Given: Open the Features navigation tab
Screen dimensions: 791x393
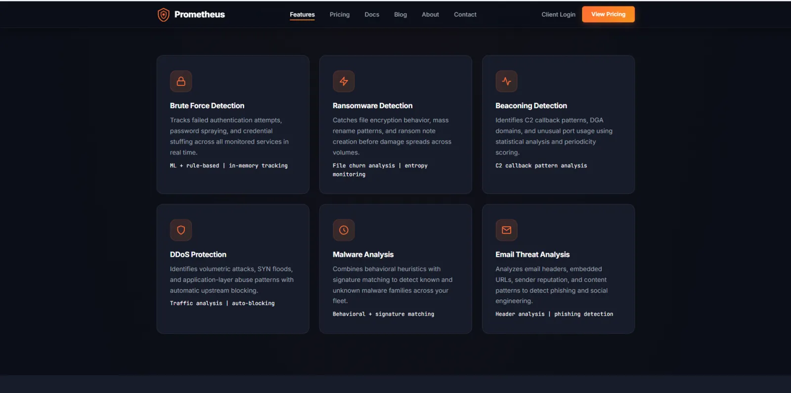Looking at the screenshot, I should tap(302, 15).
